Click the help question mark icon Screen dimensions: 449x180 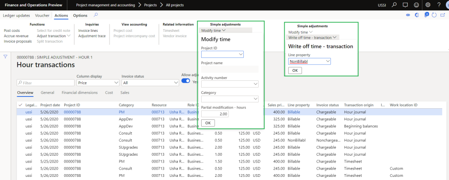pyautogui.click(x=439, y=5)
